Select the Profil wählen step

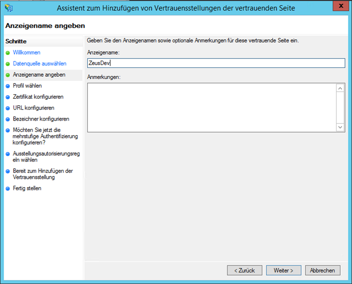[x=26, y=85]
